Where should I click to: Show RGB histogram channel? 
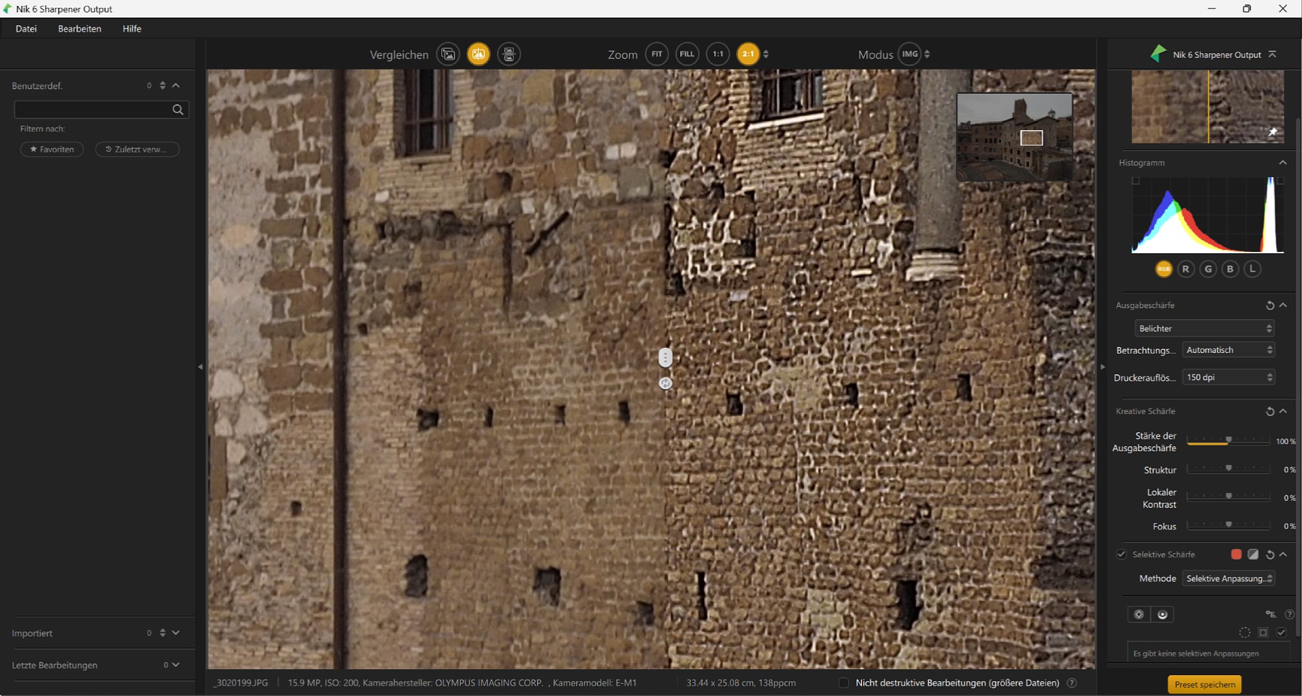(x=1163, y=269)
